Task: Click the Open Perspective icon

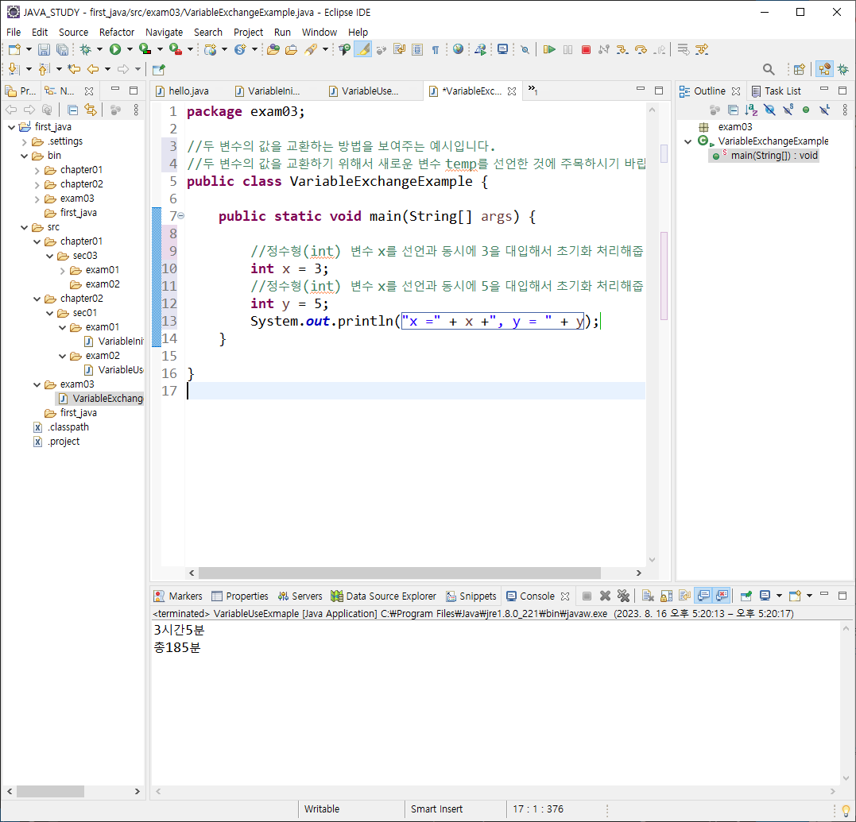Action: pyautogui.click(x=800, y=69)
